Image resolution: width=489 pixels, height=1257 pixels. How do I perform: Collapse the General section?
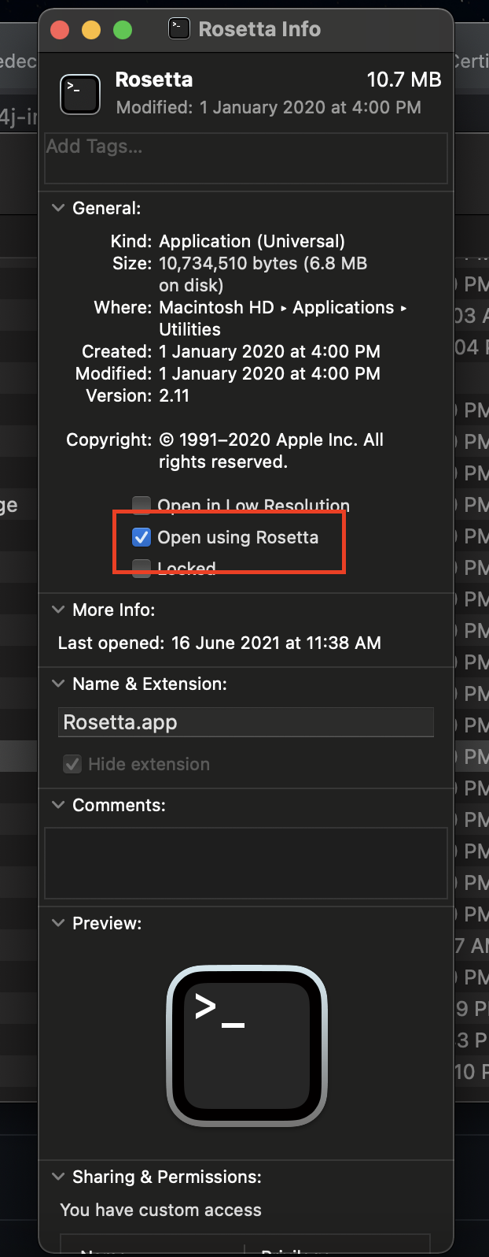point(58,208)
